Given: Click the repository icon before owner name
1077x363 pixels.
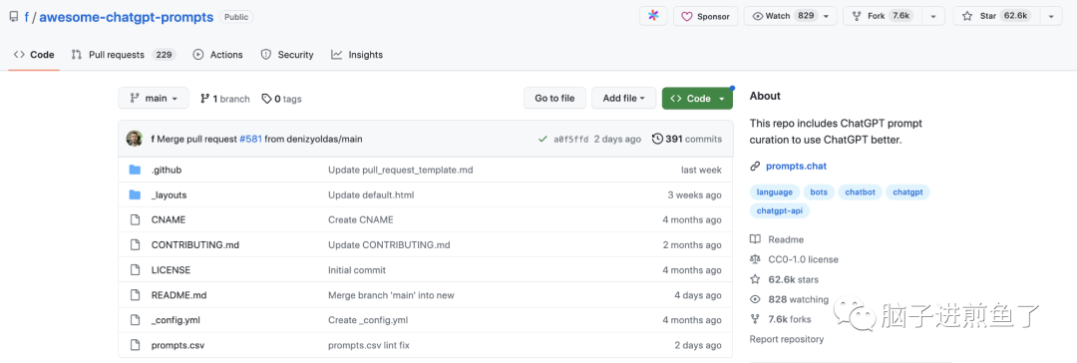Looking at the screenshot, I should (x=14, y=17).
